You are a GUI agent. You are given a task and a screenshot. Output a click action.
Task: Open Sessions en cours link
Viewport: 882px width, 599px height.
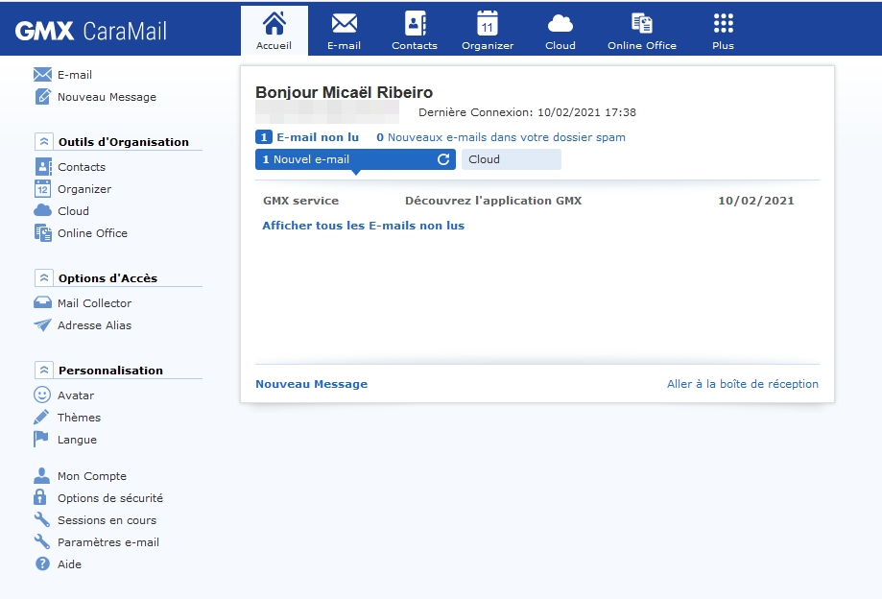tap(107, 520)
